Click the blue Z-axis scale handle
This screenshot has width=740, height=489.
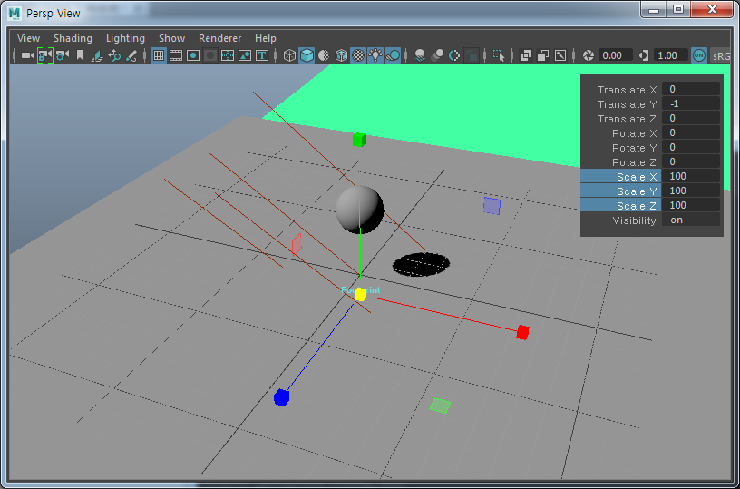point(281,397)
